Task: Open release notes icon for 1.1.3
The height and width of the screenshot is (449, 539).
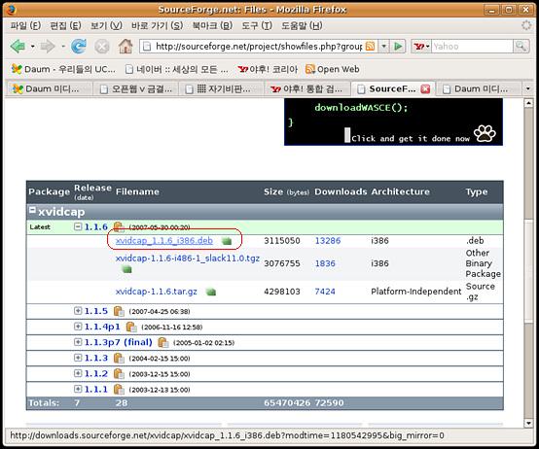Action: (x=119, y=358)
